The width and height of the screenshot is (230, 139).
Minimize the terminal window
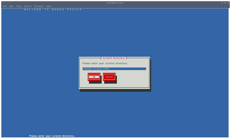pyautogui.click(x=222, y=3)
